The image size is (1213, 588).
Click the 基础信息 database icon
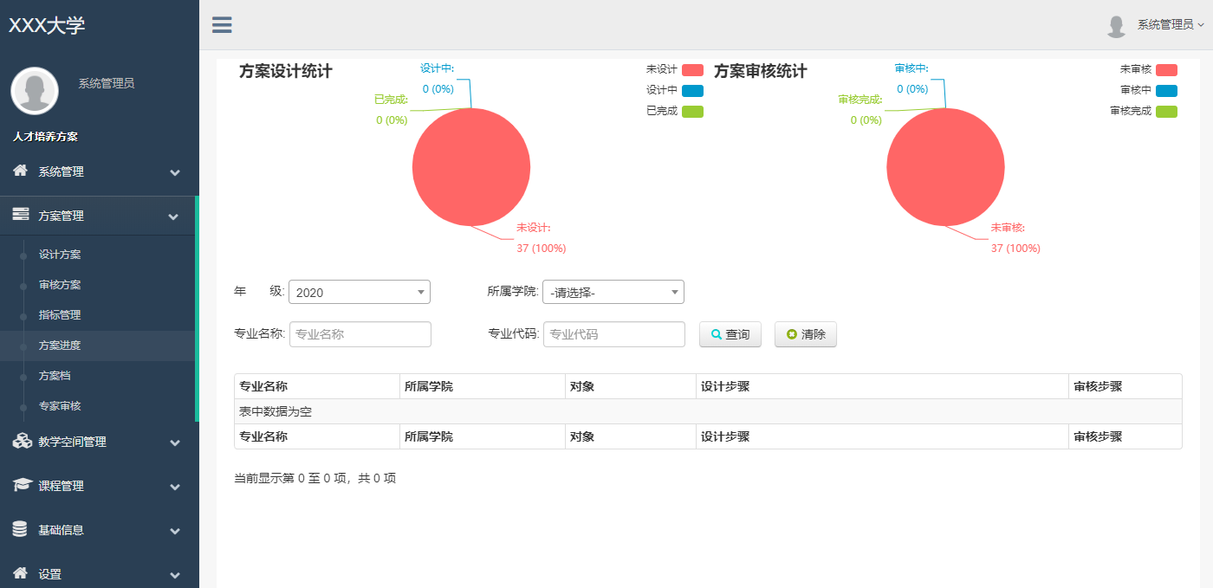[20, 529]
